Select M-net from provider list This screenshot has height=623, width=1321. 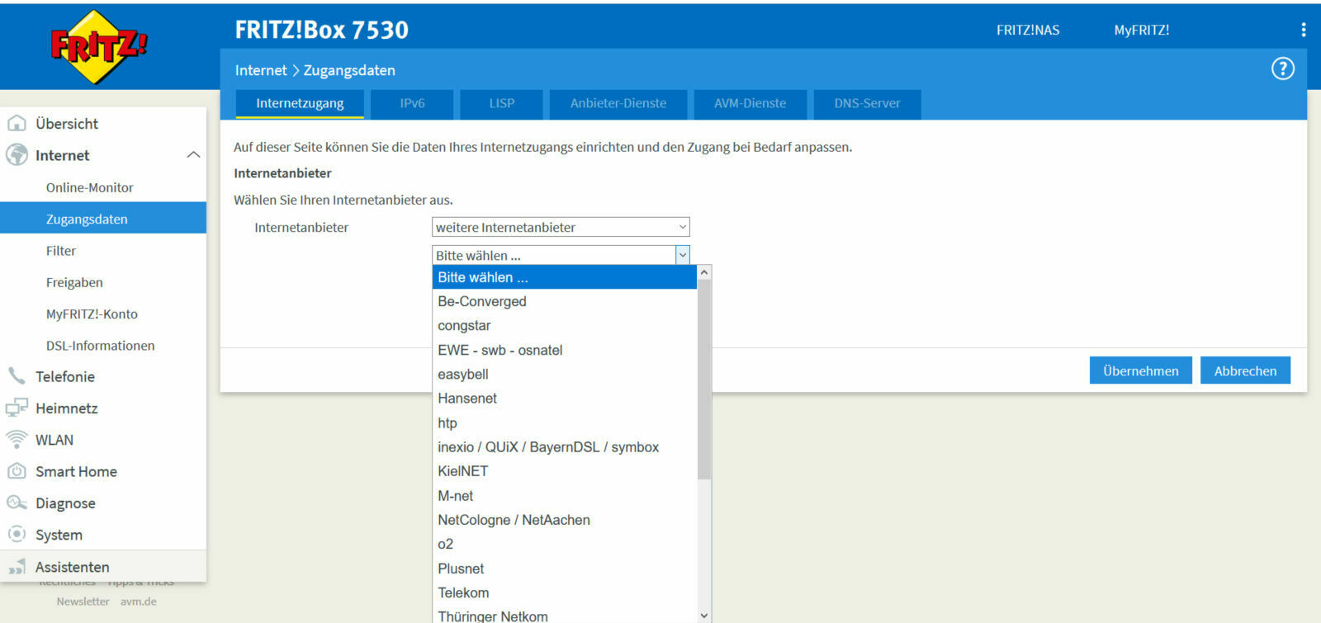point(565,495)
